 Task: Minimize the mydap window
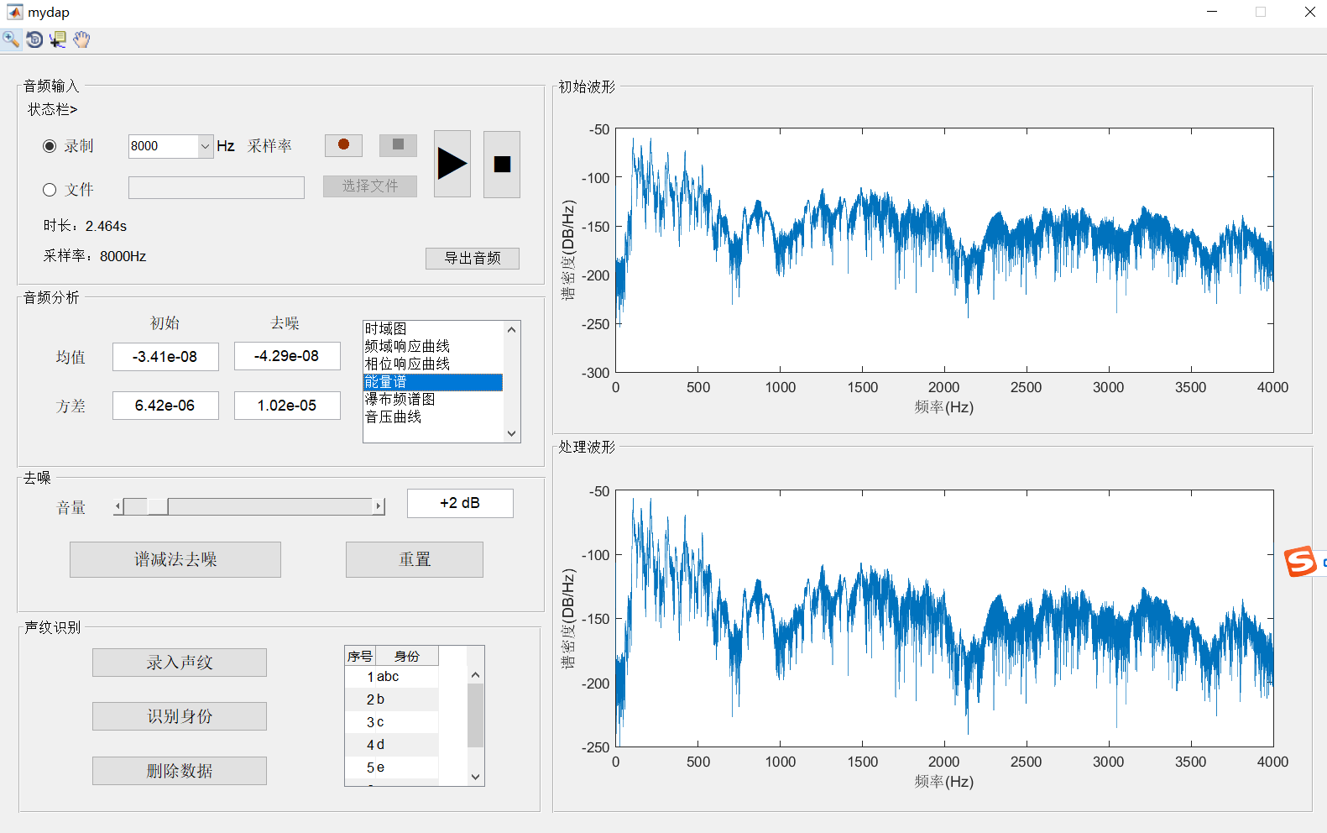[1212, 12]
